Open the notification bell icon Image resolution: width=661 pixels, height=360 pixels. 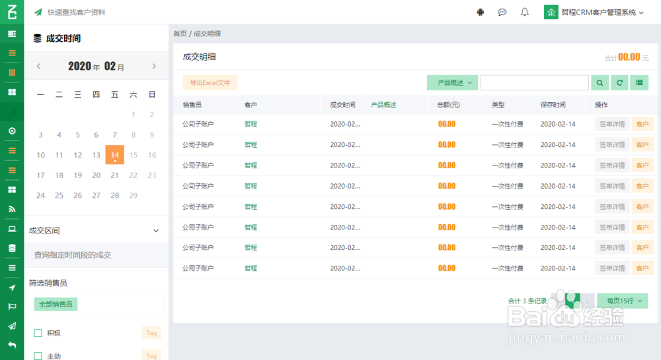click(524, 12)
